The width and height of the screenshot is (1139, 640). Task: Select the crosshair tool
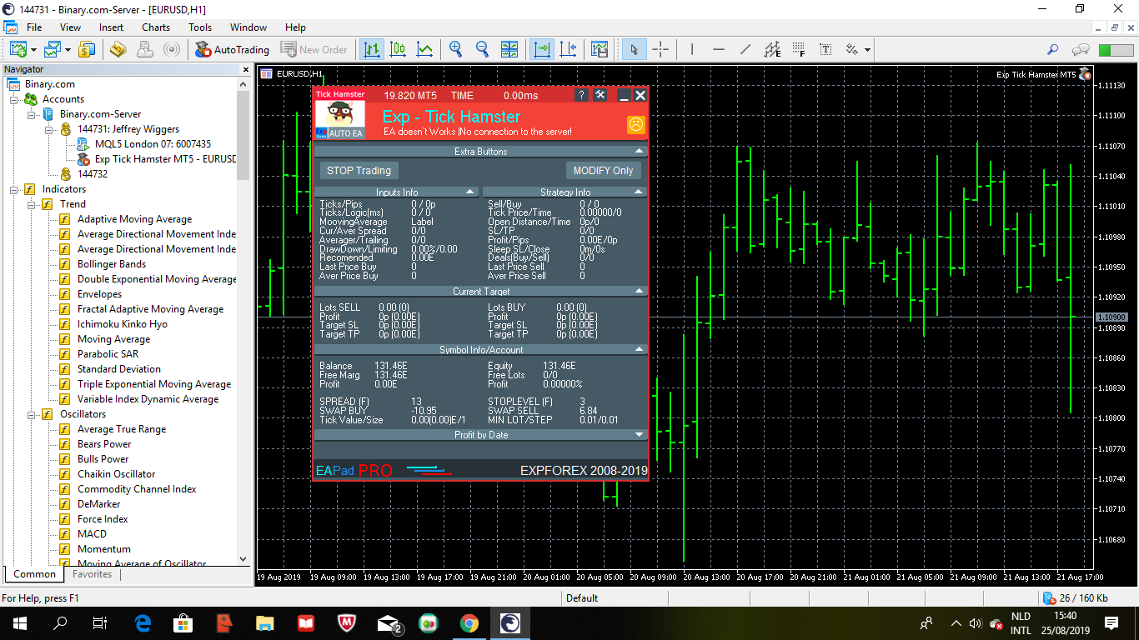coord(660,49)
